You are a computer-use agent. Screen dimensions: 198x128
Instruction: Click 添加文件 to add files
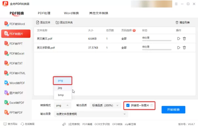(x=43, y=23)
